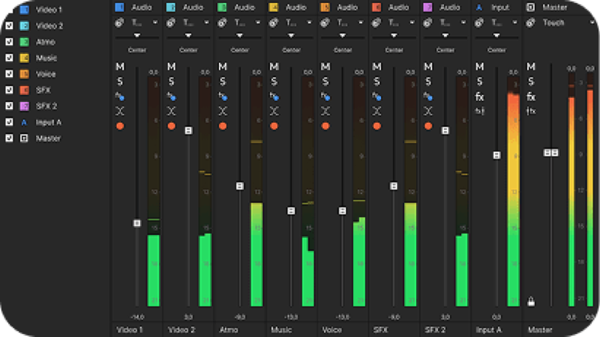Click the purple SFX 2 track icon in list

[24, 106]
